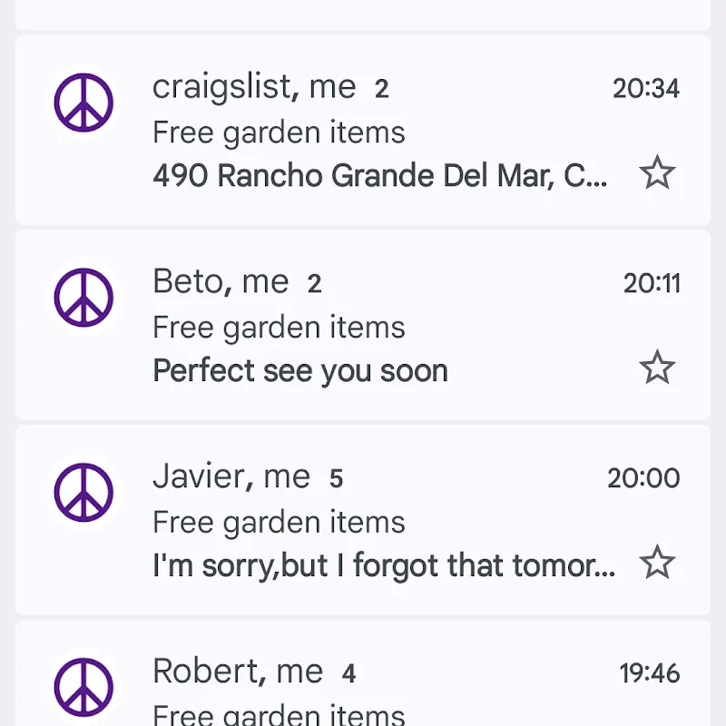726x726 pixels.
Task: Tap Free garden items subject under Javier
Action: (x=279, y=523)
